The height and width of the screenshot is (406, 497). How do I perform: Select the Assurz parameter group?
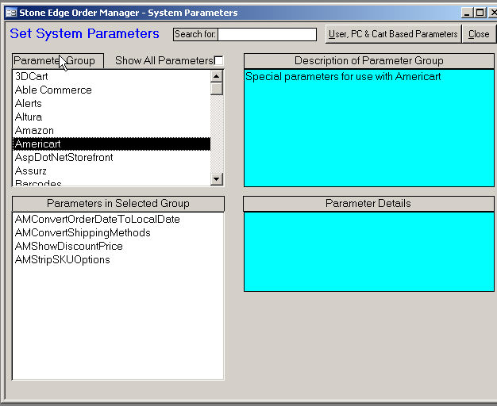coord(111,171)
